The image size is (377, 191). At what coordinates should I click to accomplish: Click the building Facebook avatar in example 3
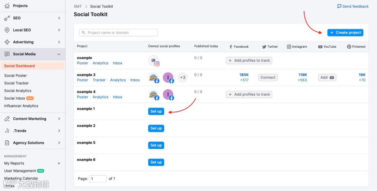(x=154, y=78)
